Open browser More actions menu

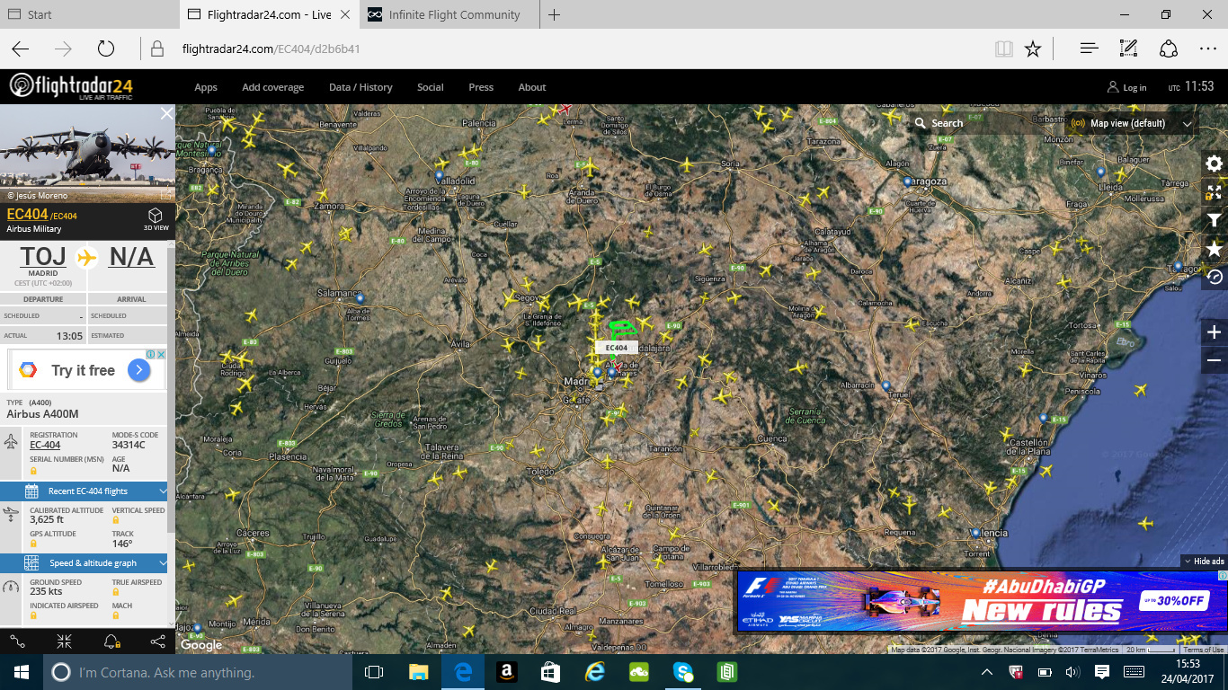1207,49
